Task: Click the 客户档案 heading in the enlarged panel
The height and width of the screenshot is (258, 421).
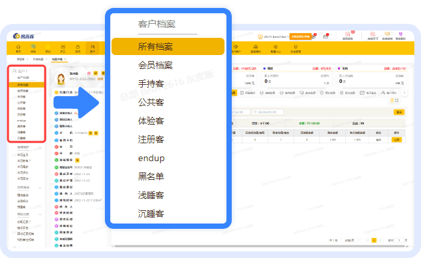Action: pyautogui.click(x=157, y=24)
